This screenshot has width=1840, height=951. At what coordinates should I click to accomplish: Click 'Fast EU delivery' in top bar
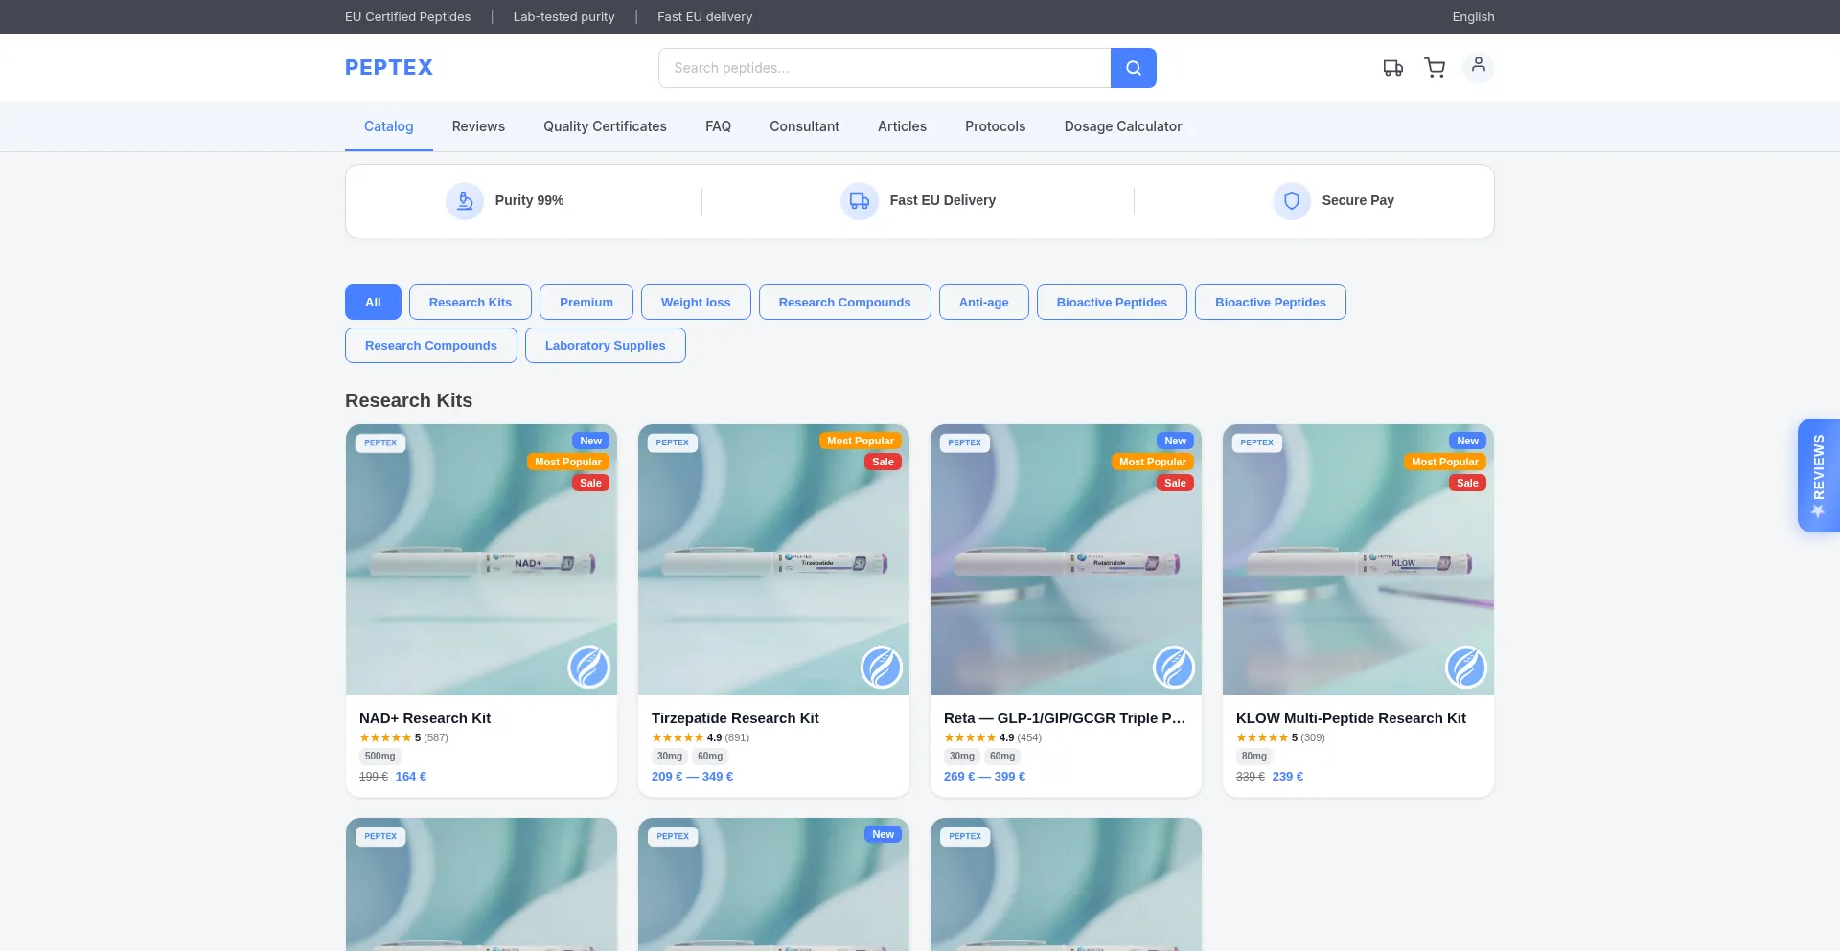pyautogui.click(x=705, y=17)
